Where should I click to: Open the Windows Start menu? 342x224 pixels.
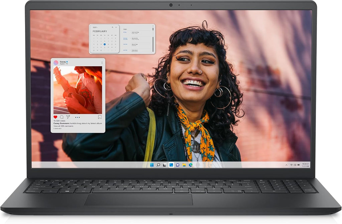pyautogui.click(x=152, y=165)
